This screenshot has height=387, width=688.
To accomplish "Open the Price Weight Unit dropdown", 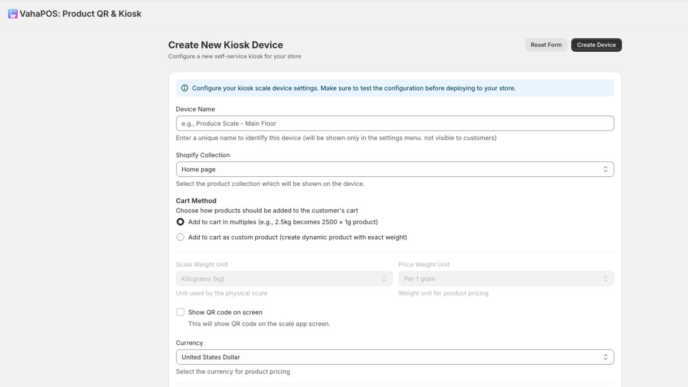I will coord(506,278).
